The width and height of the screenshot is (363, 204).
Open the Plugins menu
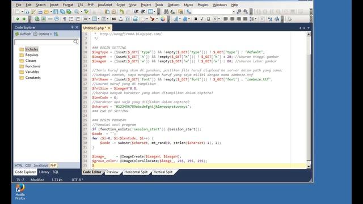(203, 5)
